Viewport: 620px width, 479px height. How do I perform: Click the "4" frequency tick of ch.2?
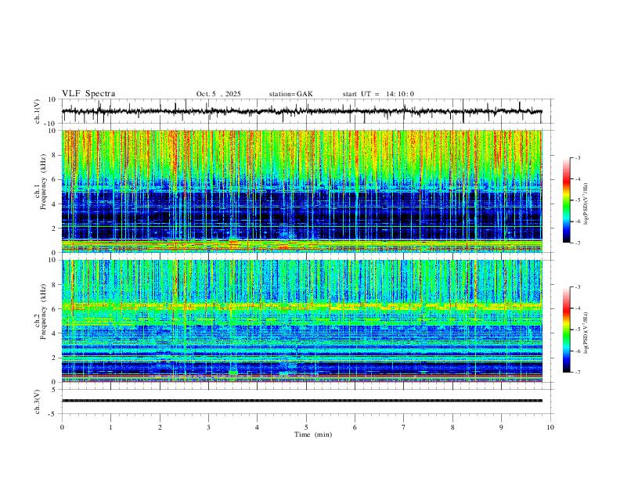(x=55, y=333)
